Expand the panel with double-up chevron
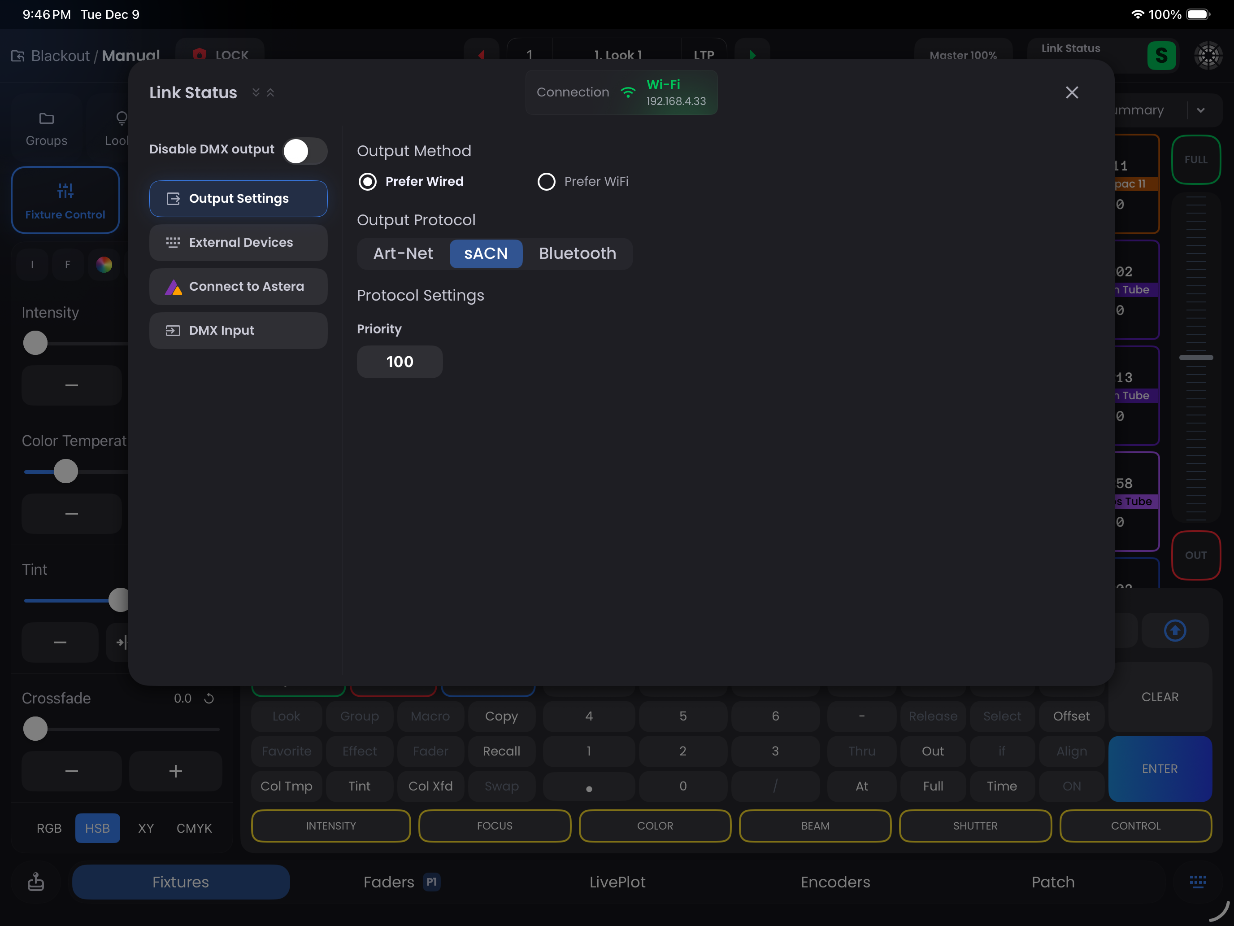The width and height of the screenshot is (1234, 926). 270,93
